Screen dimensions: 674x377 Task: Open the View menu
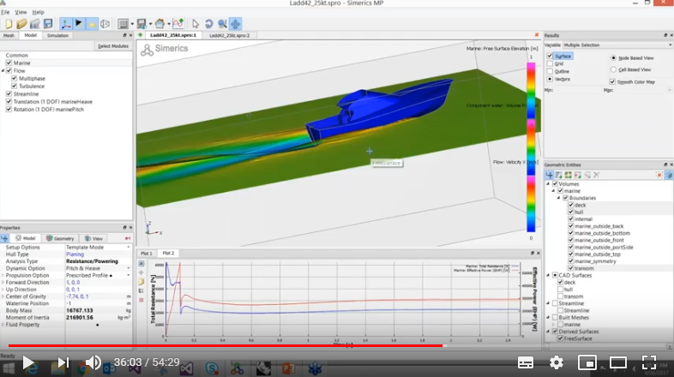pyautogui.click(x=21, y=12)
